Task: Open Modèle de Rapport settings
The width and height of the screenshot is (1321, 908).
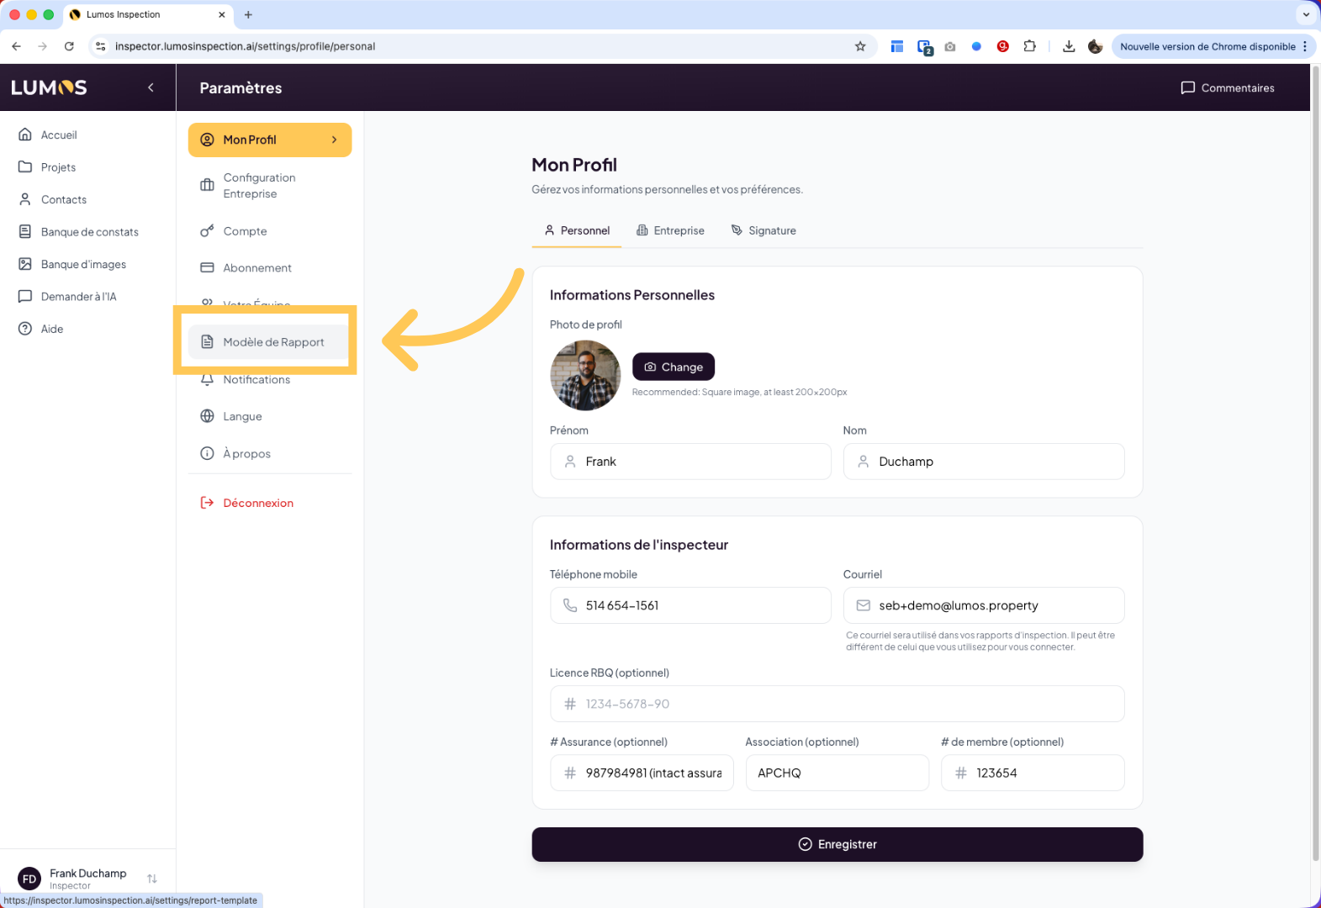Action: point(272,342)
